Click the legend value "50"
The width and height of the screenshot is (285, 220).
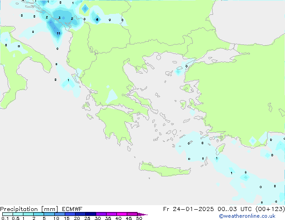point(139,218)
